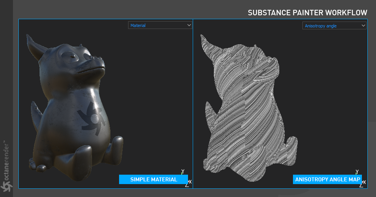Viewport: 376px width, 197px height.
Task: Click the octanerender vertical text
Action: [7, 160]
